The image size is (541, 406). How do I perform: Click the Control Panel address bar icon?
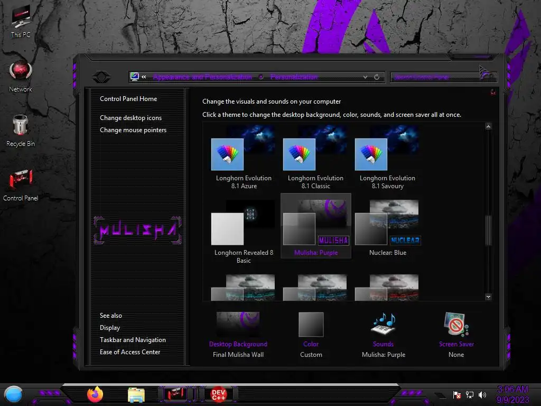[135, 77]
